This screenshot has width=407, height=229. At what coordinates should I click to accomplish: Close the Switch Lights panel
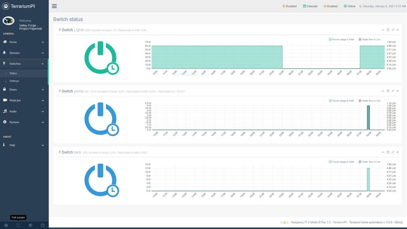click(x=398, y=30)
